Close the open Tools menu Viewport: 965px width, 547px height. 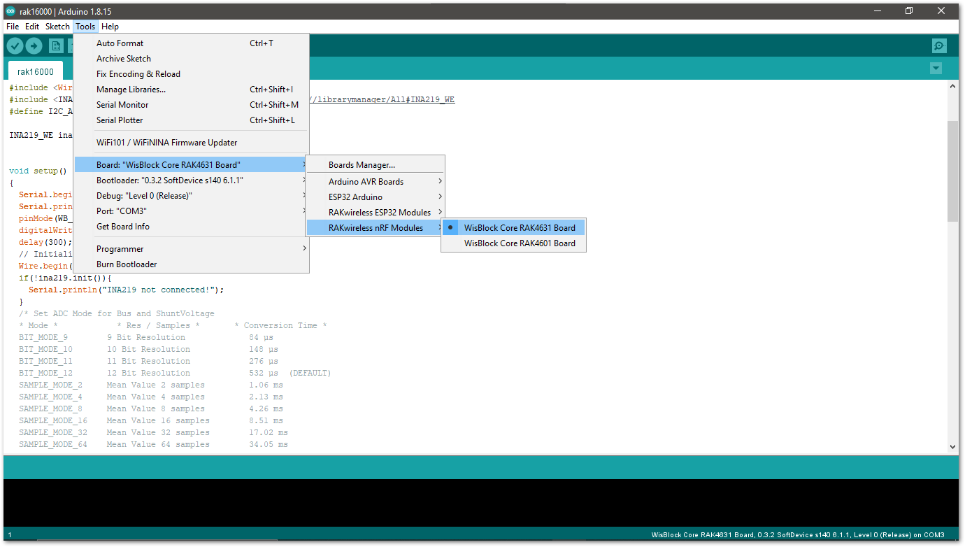(x=85, y=27)
